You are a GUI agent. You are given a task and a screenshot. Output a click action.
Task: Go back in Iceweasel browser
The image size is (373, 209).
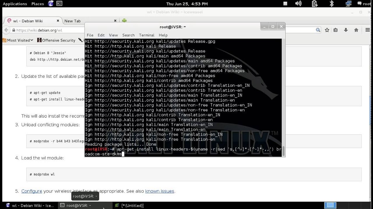(x=6, y=30)
